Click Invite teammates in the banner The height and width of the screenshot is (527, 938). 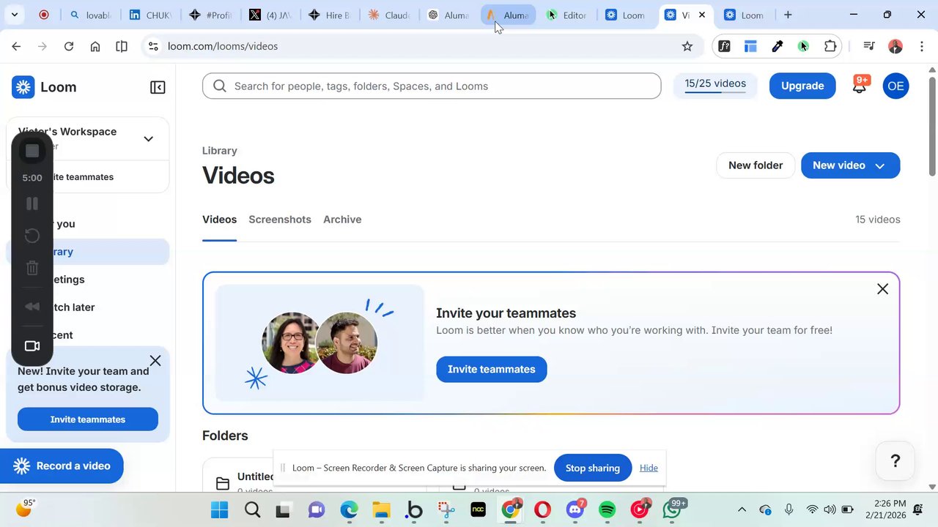tap(492, 369)
